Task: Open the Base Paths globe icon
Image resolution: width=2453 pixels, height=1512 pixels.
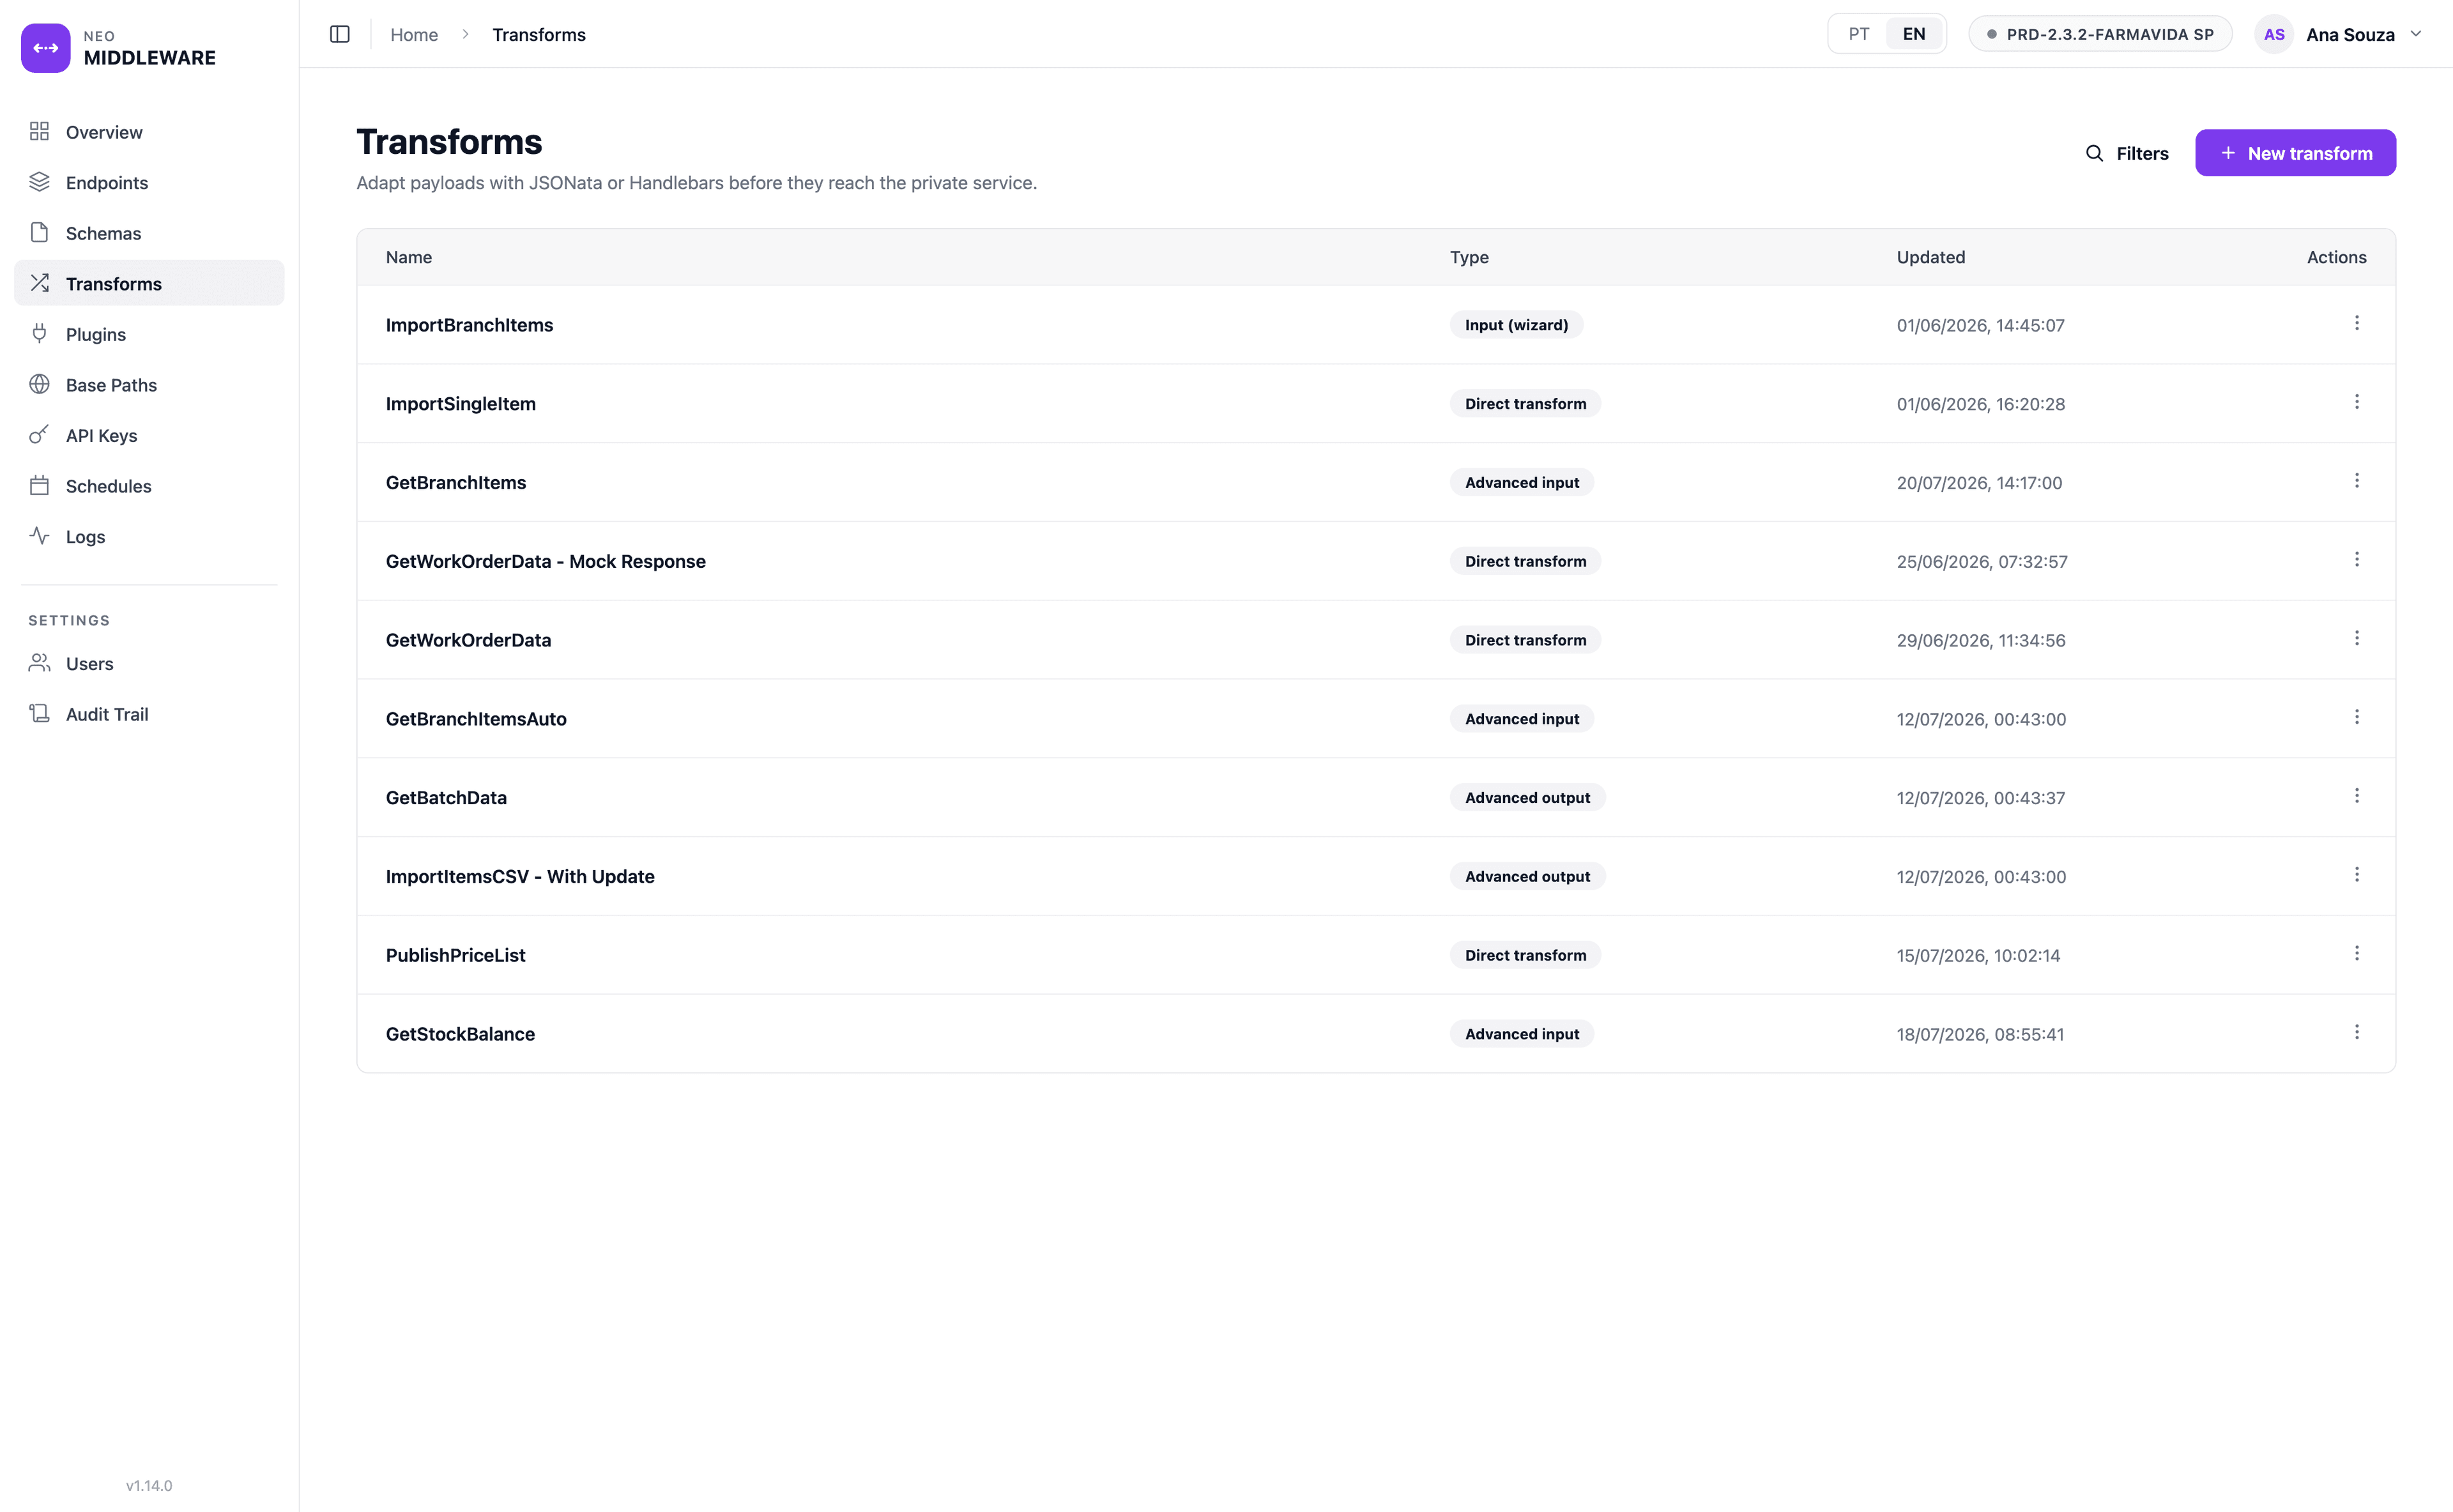Action: [x=39, y=385]
